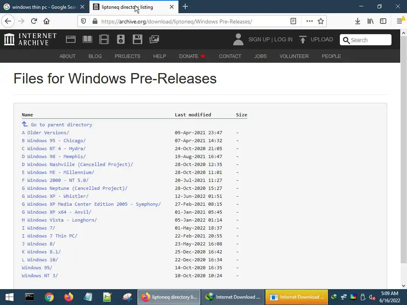
Task: Open the Audio speaker icon
Action: click(121, 39)
